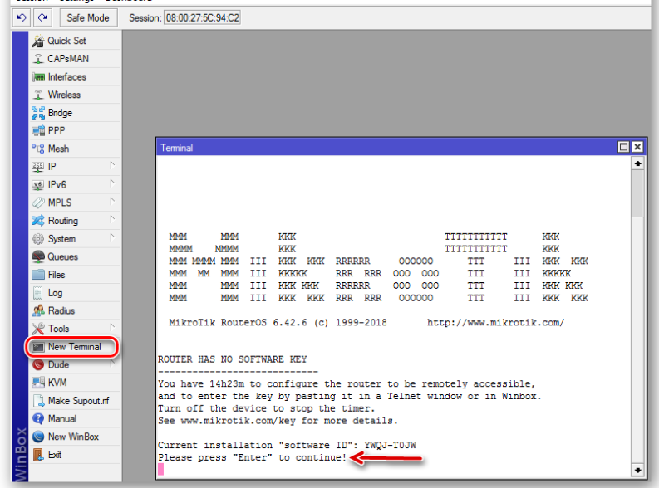Close the Terminal window

click(x=637, y=147)
